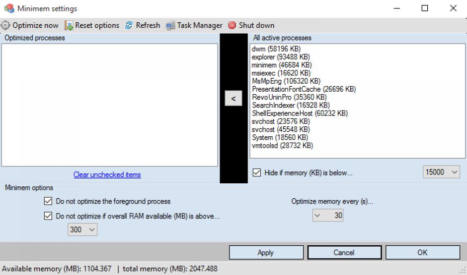Image resolution: width=467 pixels, height=275 pixels.
Task: Select the explorer process entry
Action: point(281,57)
